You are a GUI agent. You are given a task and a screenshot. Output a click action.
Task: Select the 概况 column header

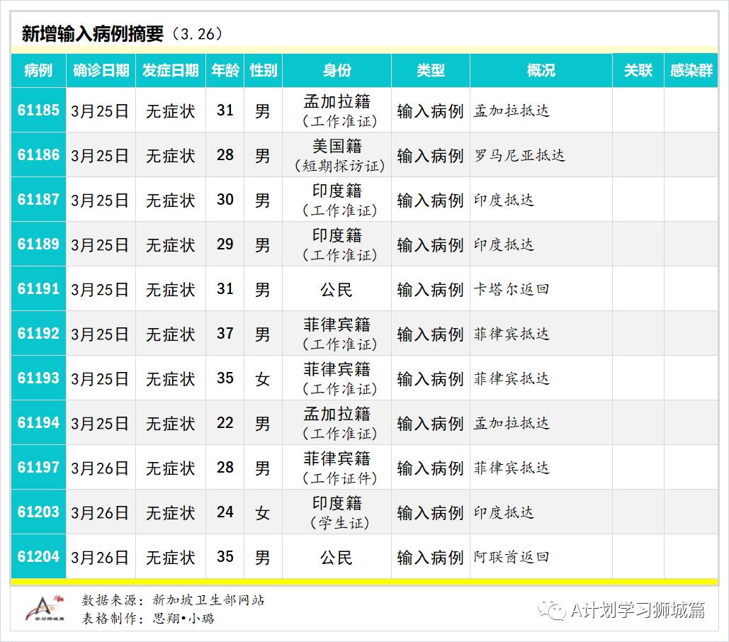540,70
